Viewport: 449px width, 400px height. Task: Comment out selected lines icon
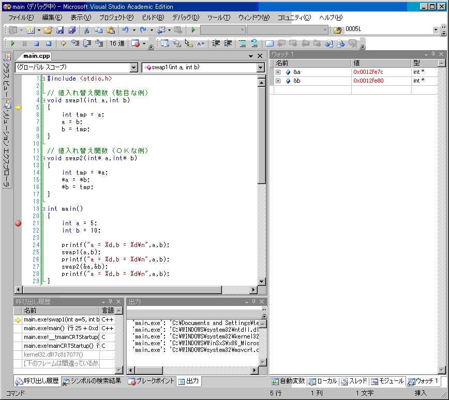coord(243,43)
